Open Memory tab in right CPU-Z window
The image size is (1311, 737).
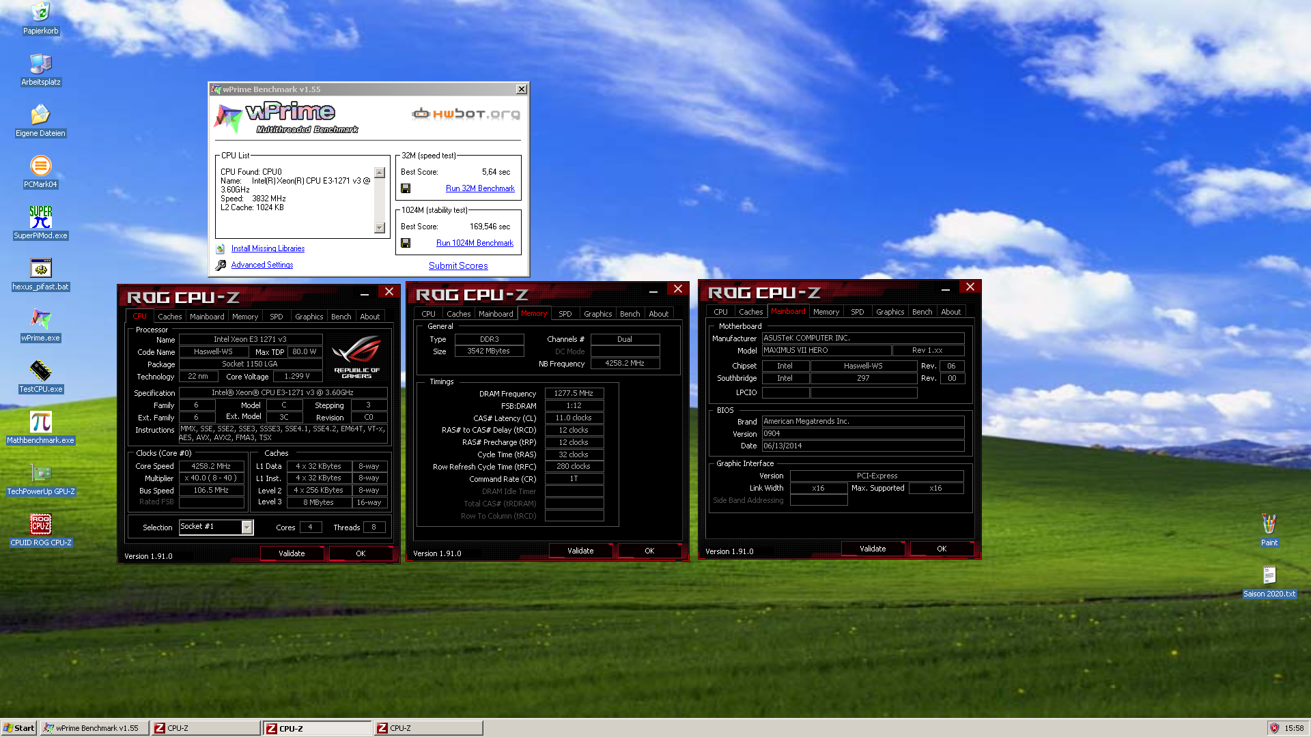(826, 312)
